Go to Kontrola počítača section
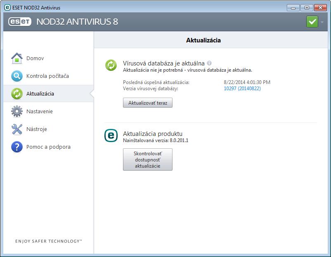The image size is (331, 257). click(x=49, y=76)
